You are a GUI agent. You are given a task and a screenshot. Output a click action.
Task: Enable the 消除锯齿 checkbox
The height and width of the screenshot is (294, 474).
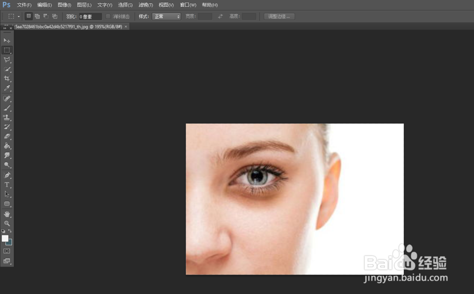coord(108,16)
